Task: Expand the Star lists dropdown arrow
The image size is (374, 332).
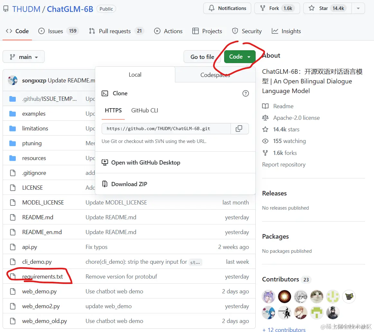Action: (358, 8)
